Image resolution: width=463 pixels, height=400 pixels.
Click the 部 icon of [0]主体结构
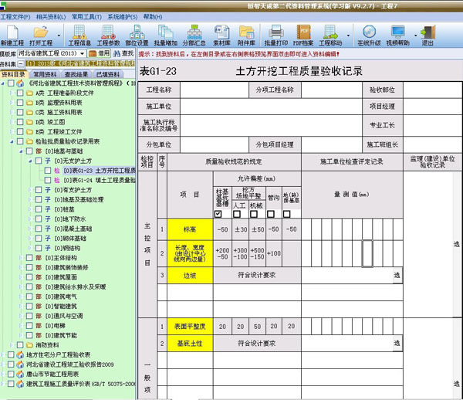[39, 258]
